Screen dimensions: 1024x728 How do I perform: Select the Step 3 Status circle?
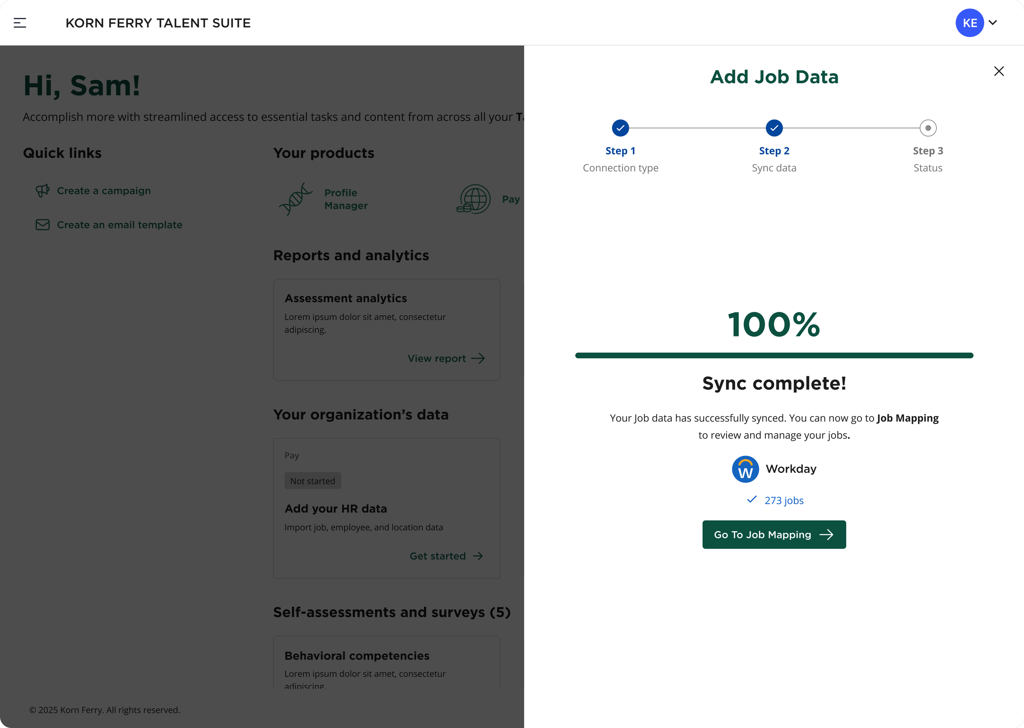click(x=928, y=128)
